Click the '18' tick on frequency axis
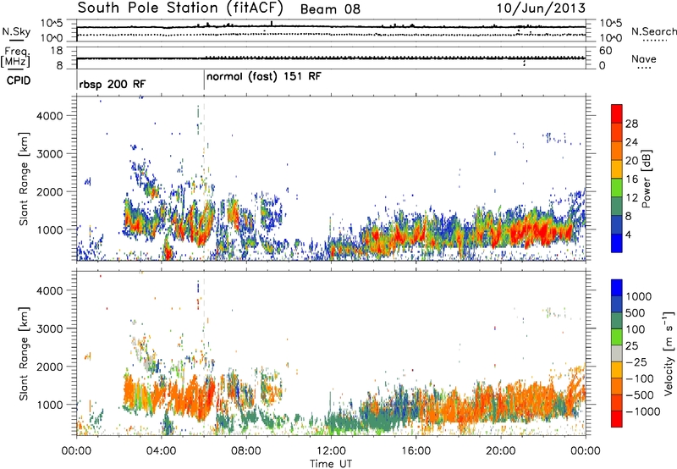Screen dimensions: 677x469 coord(56,50)
